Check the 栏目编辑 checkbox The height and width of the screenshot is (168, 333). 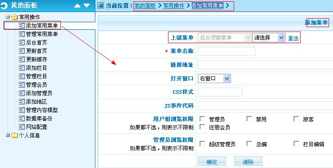click(x=296, y=144)
